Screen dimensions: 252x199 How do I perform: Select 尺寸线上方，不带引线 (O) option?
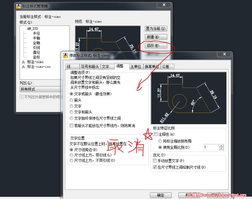[71, 160]
